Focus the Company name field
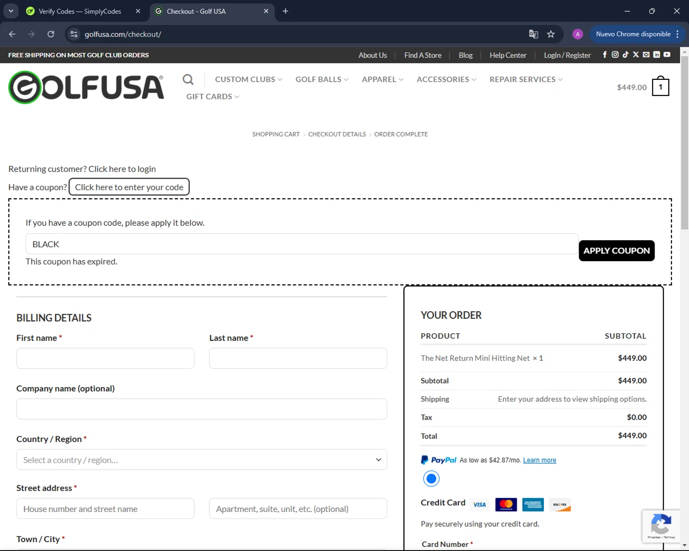The height and width of the screenshot is (551, 689). 202,409
